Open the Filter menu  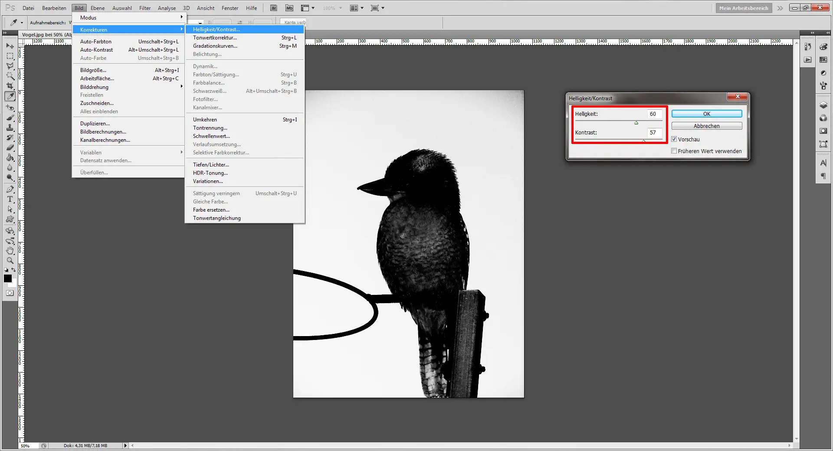point(144,8)
